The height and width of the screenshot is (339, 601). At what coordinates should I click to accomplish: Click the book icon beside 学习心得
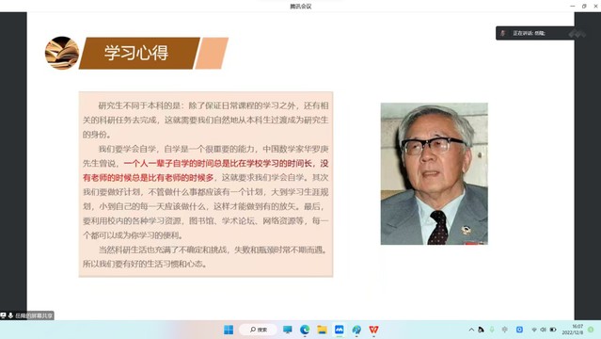62,53
